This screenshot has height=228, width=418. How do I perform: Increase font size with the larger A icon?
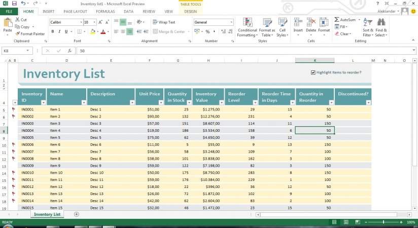coord(100,22)
